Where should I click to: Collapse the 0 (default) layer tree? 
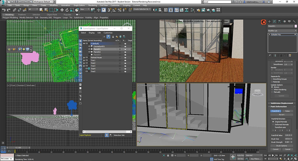[x=84, y=44]
